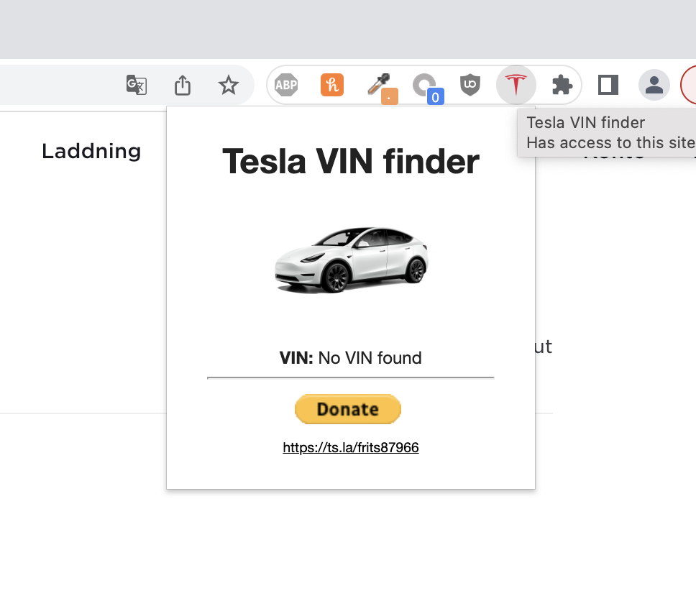Click the Share page icon
Screen dimensions: 696x614
(x=183, y=85)
